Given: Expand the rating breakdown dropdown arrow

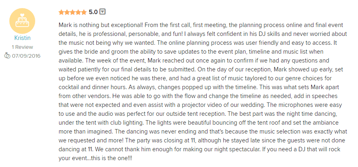Looking at the screenshot, I should (x=103, y=12).
